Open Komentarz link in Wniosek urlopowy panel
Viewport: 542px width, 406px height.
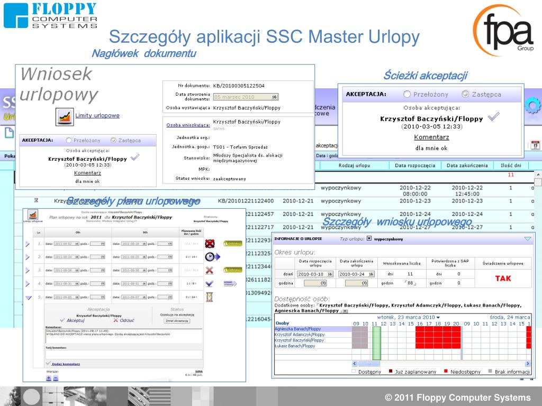coord(87,173)
